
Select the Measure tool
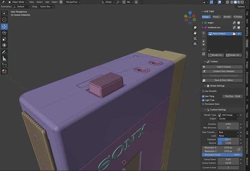tap(4, 58)
